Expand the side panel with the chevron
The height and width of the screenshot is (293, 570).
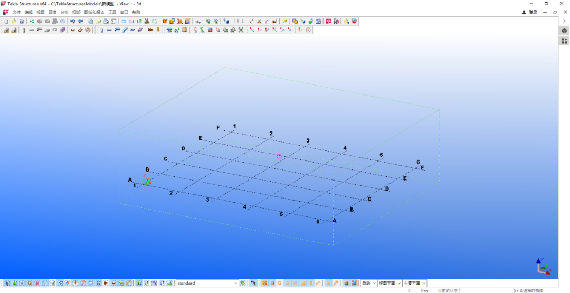pyautogui.click(x=564, y=21)
